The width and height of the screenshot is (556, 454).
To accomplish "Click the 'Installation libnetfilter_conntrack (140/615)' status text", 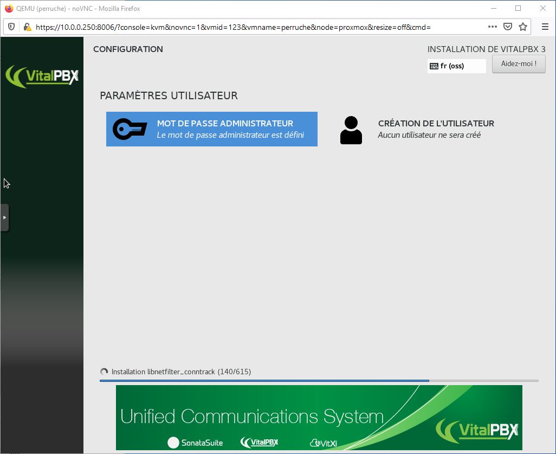I will click(181, 372).
